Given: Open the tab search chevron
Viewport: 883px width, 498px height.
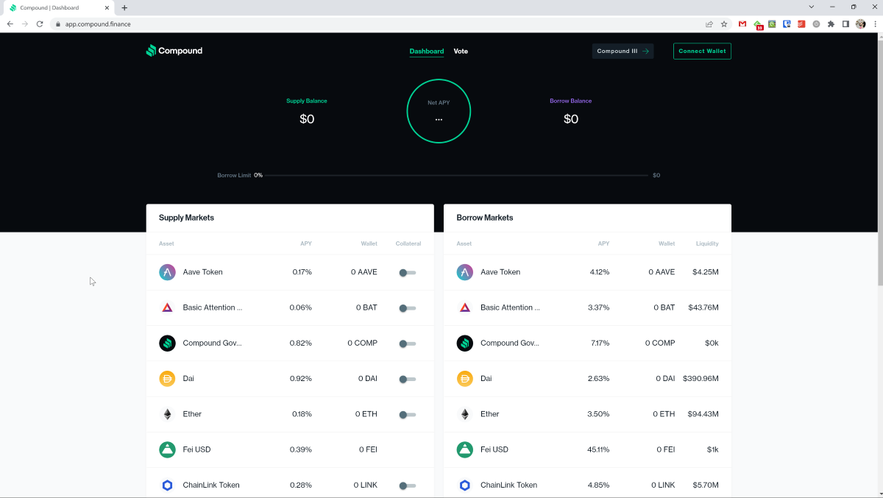Looking at the screenshot, I should click(812, 7).
